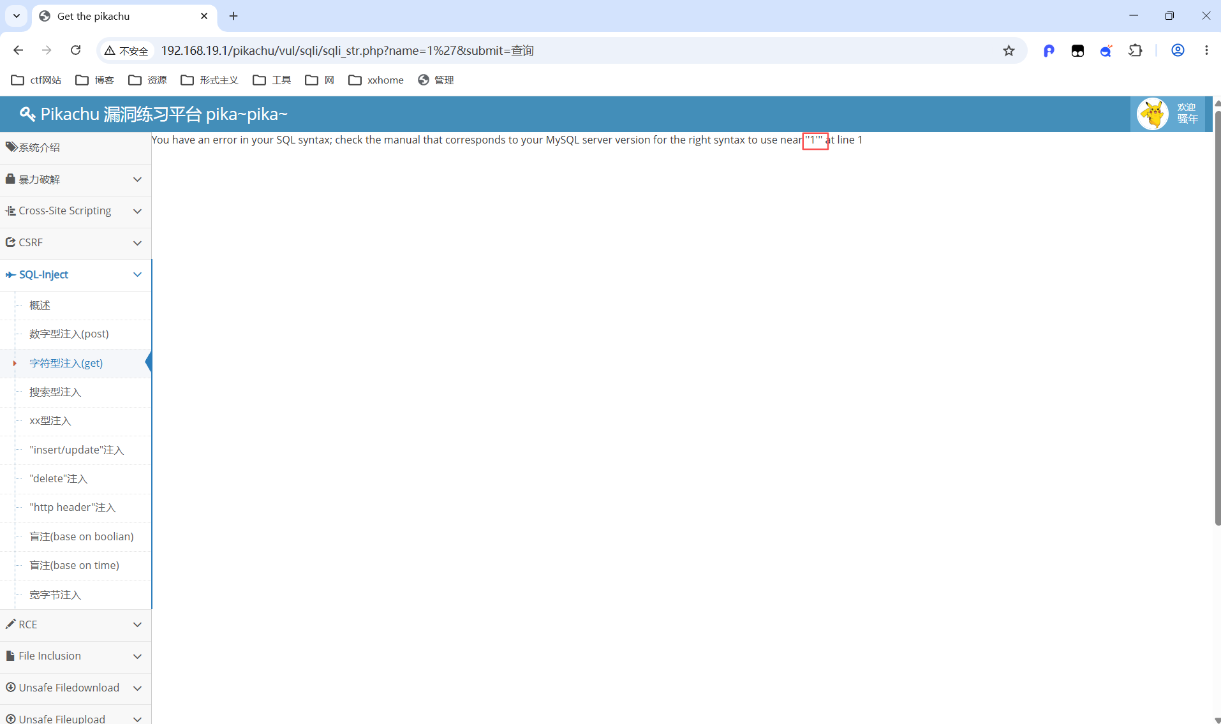
Task: Open the 资源 bookmark folder
Action: (x=147, y=80)
